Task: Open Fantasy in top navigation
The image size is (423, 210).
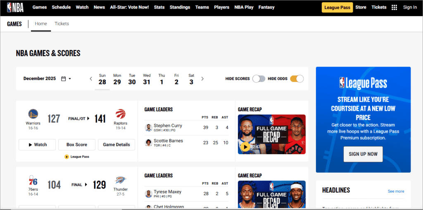Action: 266,7
